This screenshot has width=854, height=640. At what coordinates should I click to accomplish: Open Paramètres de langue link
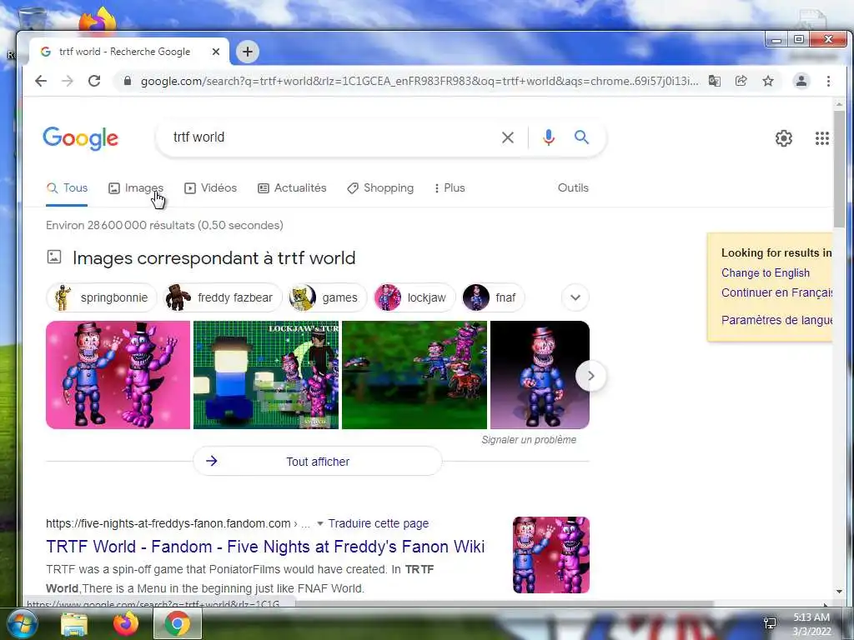(776, 320)
